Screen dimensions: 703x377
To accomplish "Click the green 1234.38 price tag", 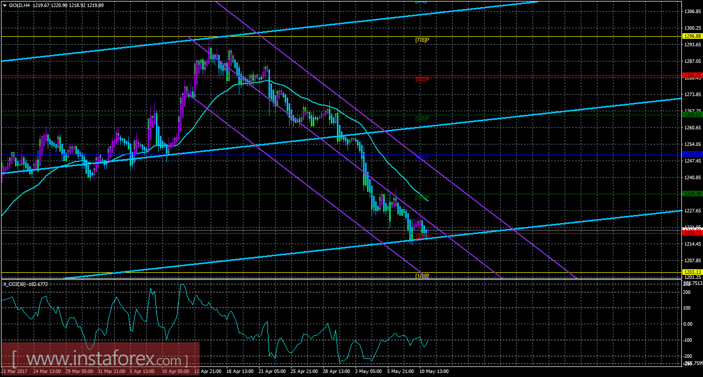I will [x=692, y=194].
